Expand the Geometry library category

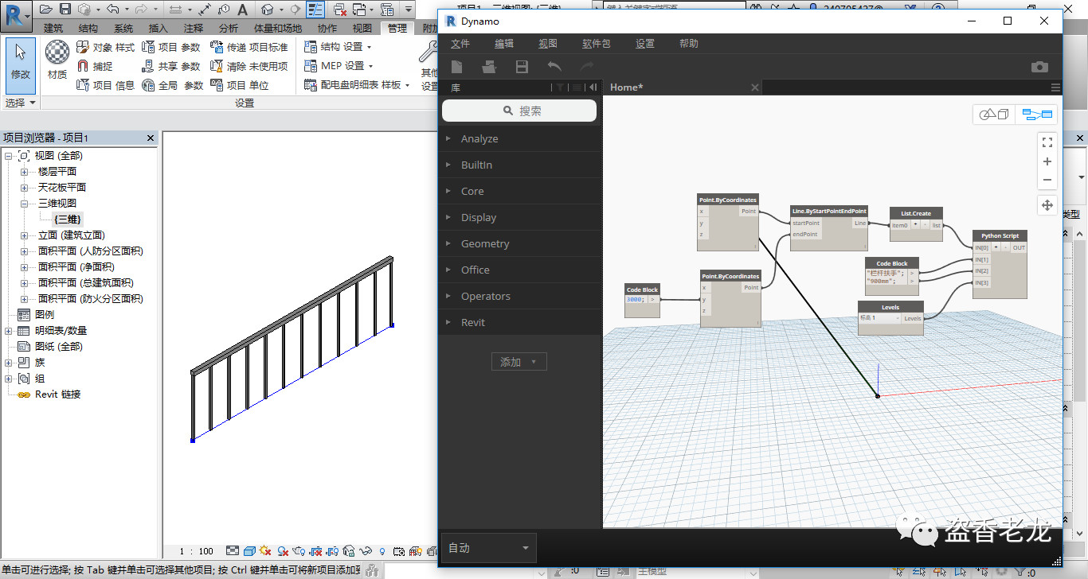point(484,244)
